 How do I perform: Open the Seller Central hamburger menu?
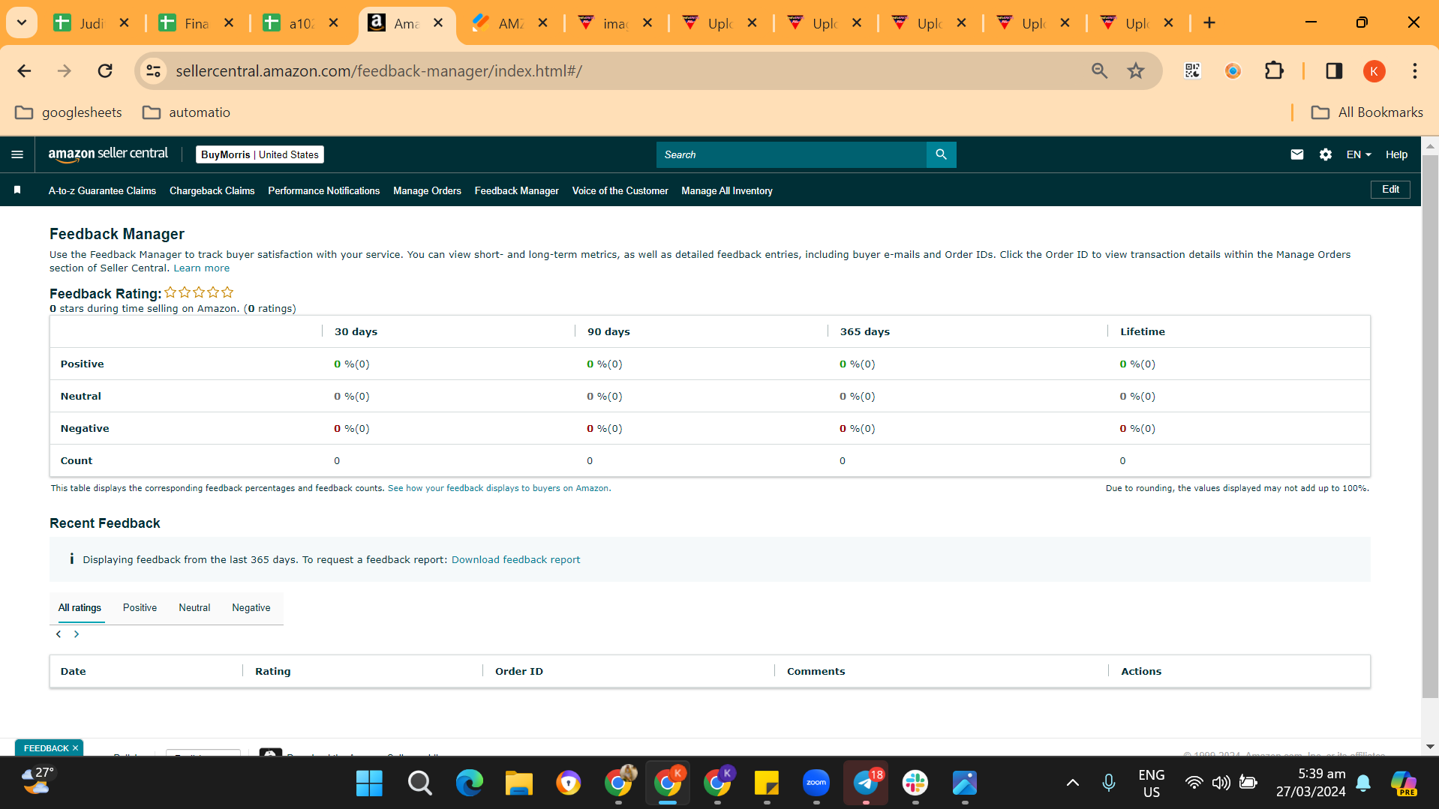coord(17,154)
